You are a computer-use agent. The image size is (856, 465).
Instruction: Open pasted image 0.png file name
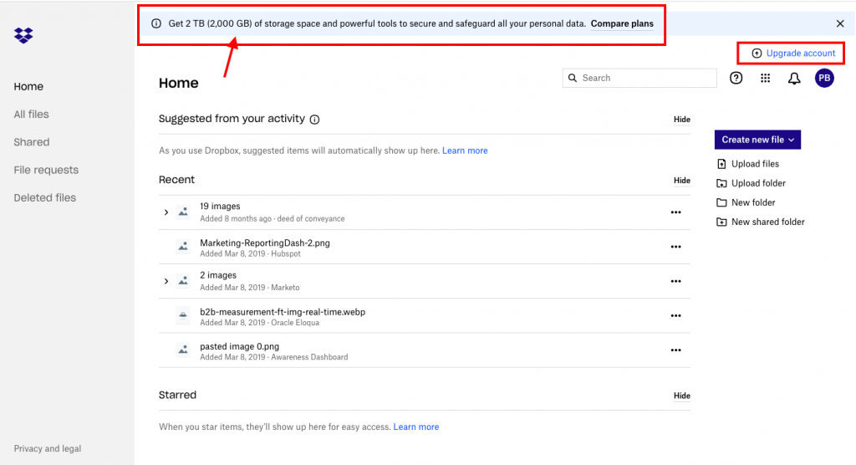[x=239, y=346]
